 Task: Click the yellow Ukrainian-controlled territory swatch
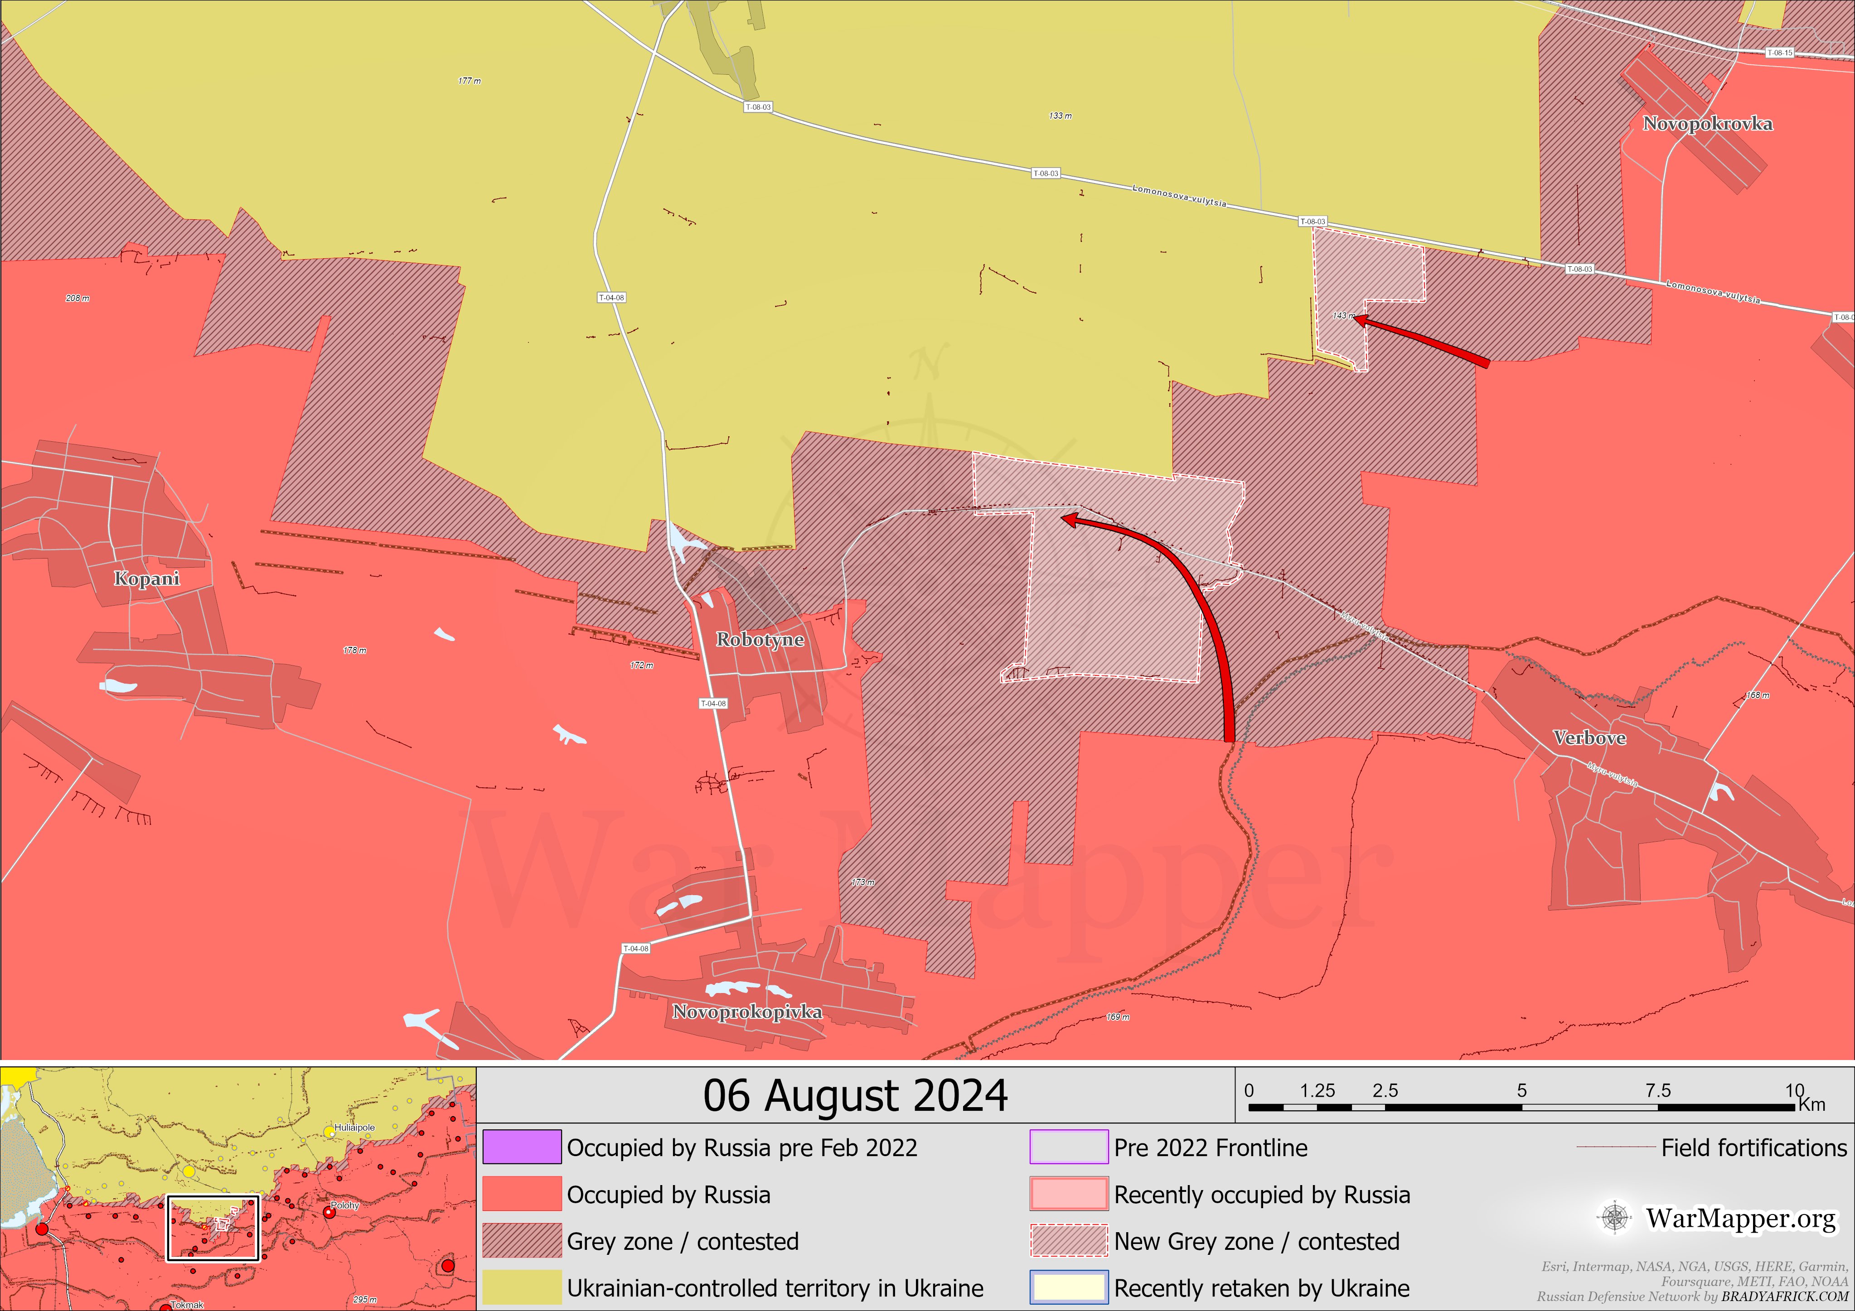522,1287
